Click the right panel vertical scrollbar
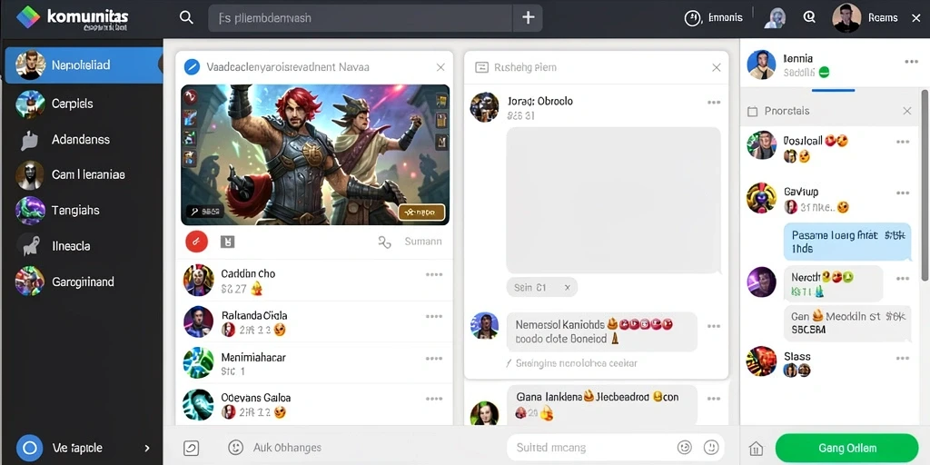The width and height of the screenshot is (930, 465). [x=925, y=183]
